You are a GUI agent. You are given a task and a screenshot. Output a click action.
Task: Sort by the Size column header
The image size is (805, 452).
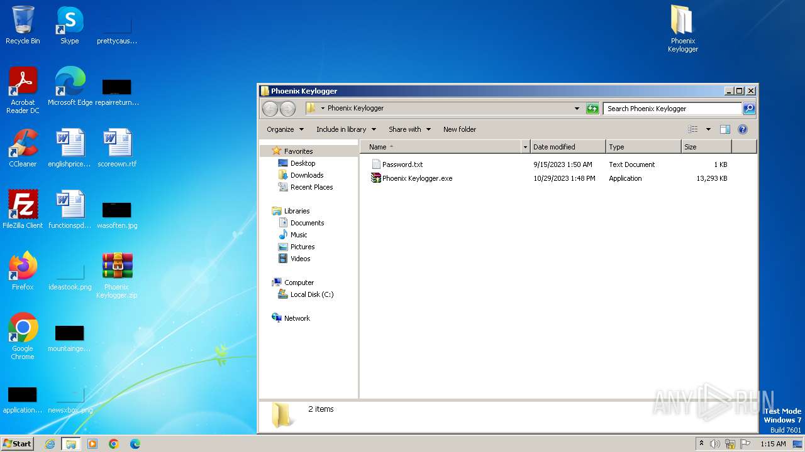(x=706, y=147)
